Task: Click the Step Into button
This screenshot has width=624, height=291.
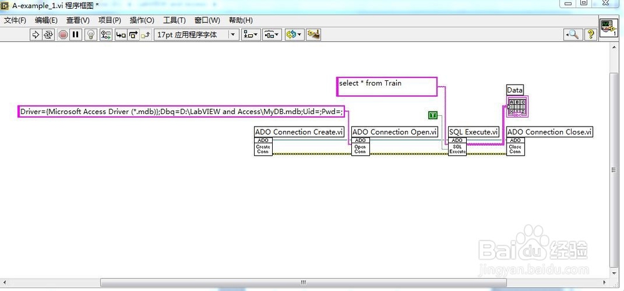Action: 120,35
